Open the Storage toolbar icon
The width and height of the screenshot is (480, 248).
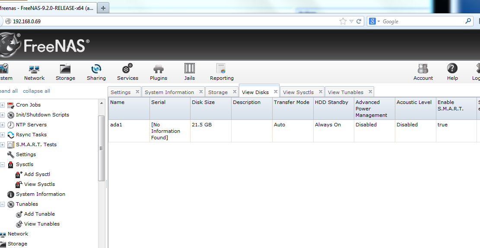(65, 69)
